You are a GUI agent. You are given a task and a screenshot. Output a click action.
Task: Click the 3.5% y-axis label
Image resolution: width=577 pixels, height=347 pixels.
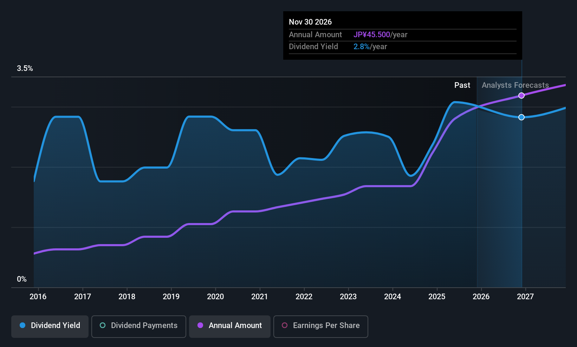(25, 68)
